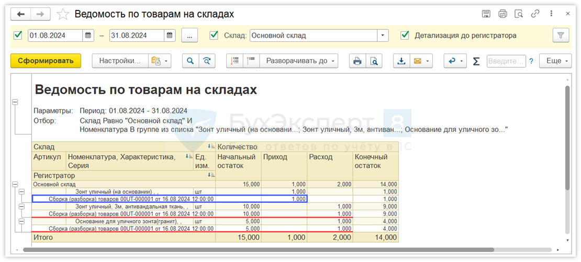Viewport: 581px width, 262px height.
Task: Collapse the Основной склад group
Action: tap(15, 184)
